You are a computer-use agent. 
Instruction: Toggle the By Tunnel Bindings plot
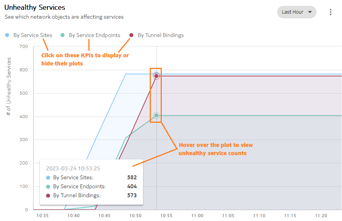(x=161, y=35)
